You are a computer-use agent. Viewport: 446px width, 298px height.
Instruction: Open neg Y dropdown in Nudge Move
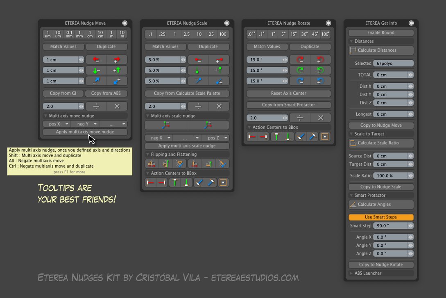(x=85, y=124)
